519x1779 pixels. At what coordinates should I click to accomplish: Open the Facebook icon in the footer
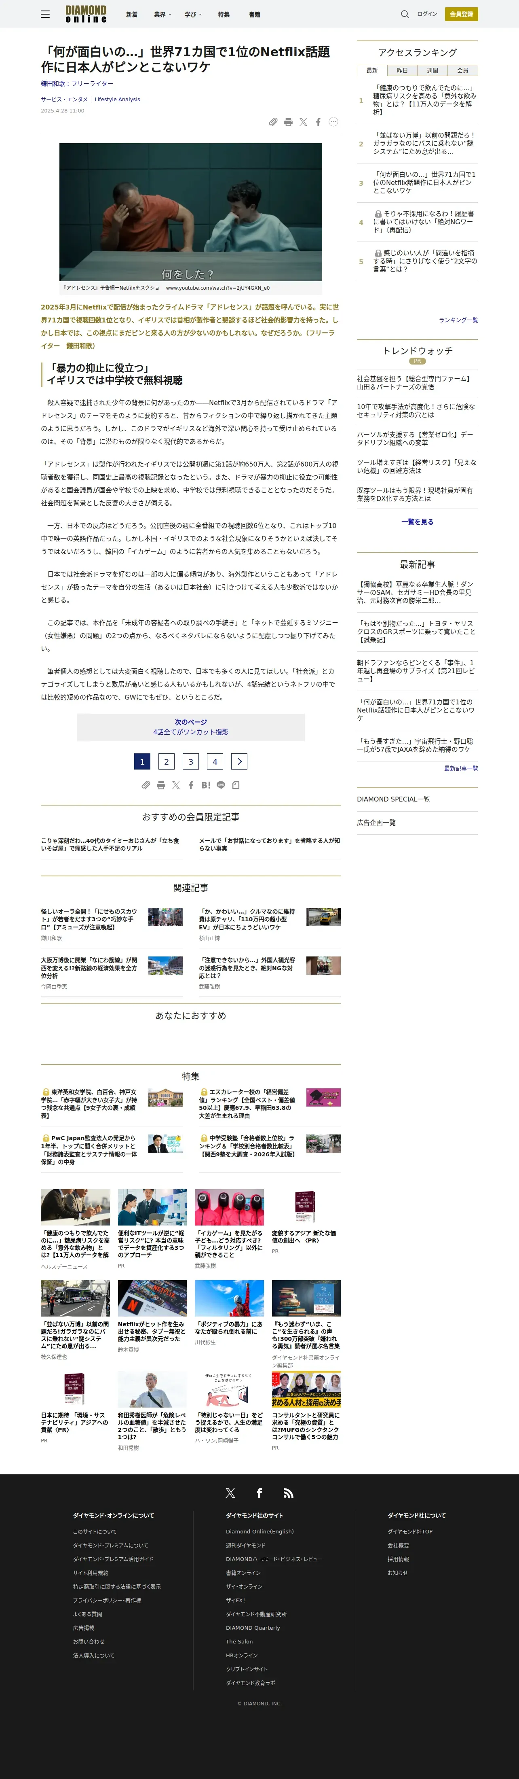(x=259, y=1493)
